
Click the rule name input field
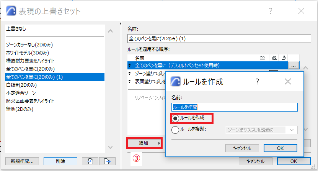(235, 107)
